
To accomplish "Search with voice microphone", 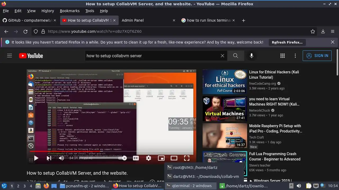I will pyautogui.click(x=251, y=56).
